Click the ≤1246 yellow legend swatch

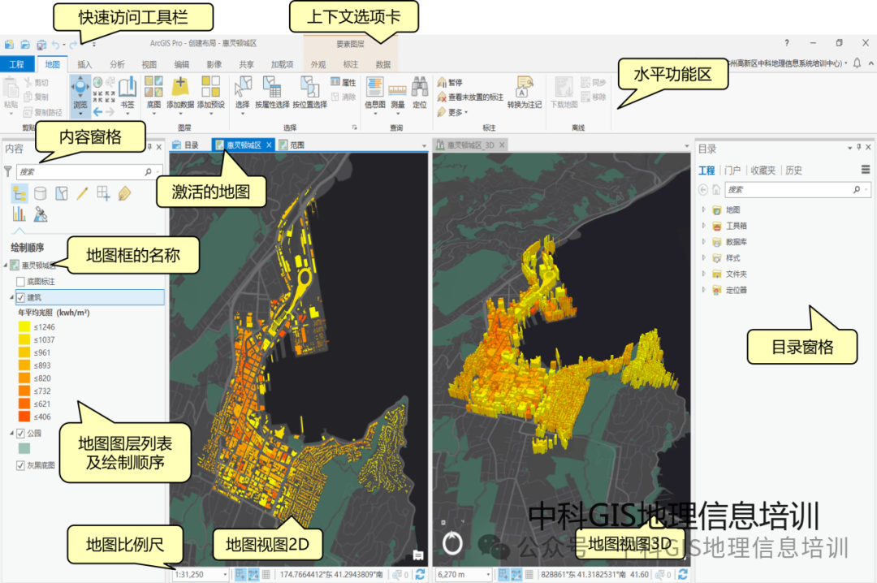pyautogui.click(x=24, y=326)
